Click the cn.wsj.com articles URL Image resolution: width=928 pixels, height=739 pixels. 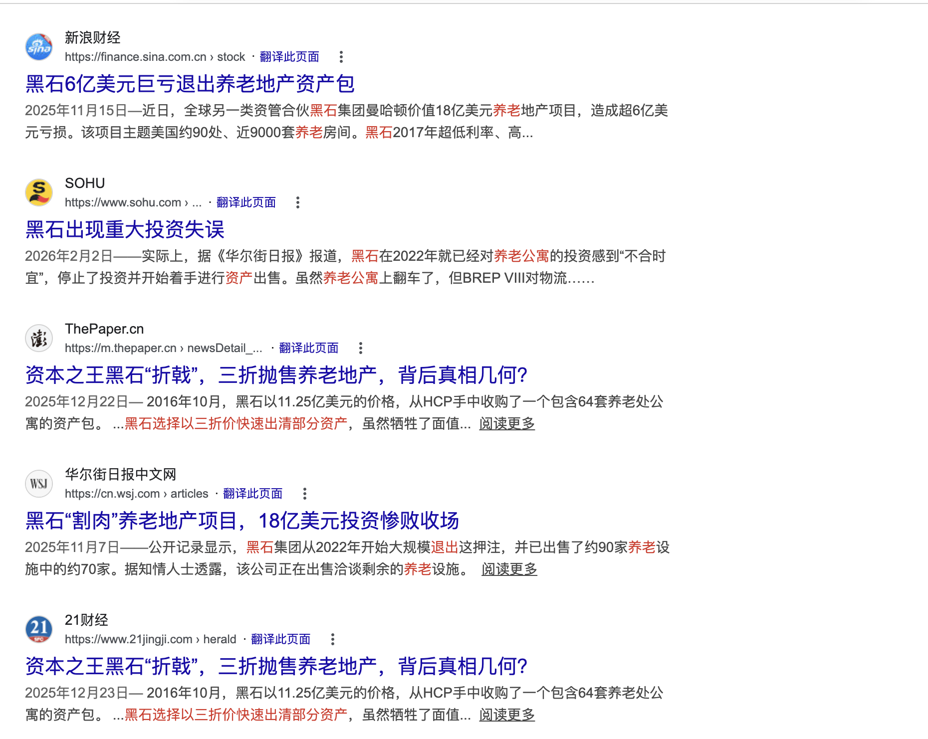coord(137,494)
